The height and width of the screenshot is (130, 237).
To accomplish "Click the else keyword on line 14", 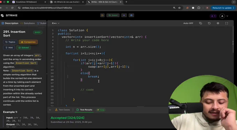I will [x=84, y=73].
